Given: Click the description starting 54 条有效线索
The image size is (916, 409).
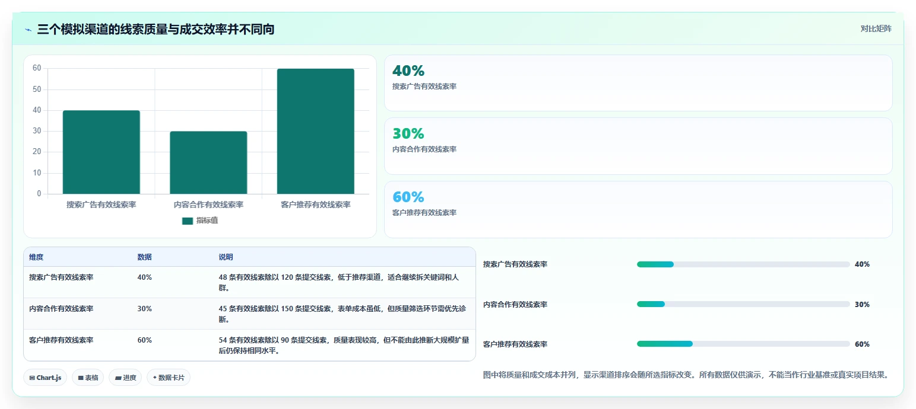Looking at the screenshot, I should [x=343, y=346].
